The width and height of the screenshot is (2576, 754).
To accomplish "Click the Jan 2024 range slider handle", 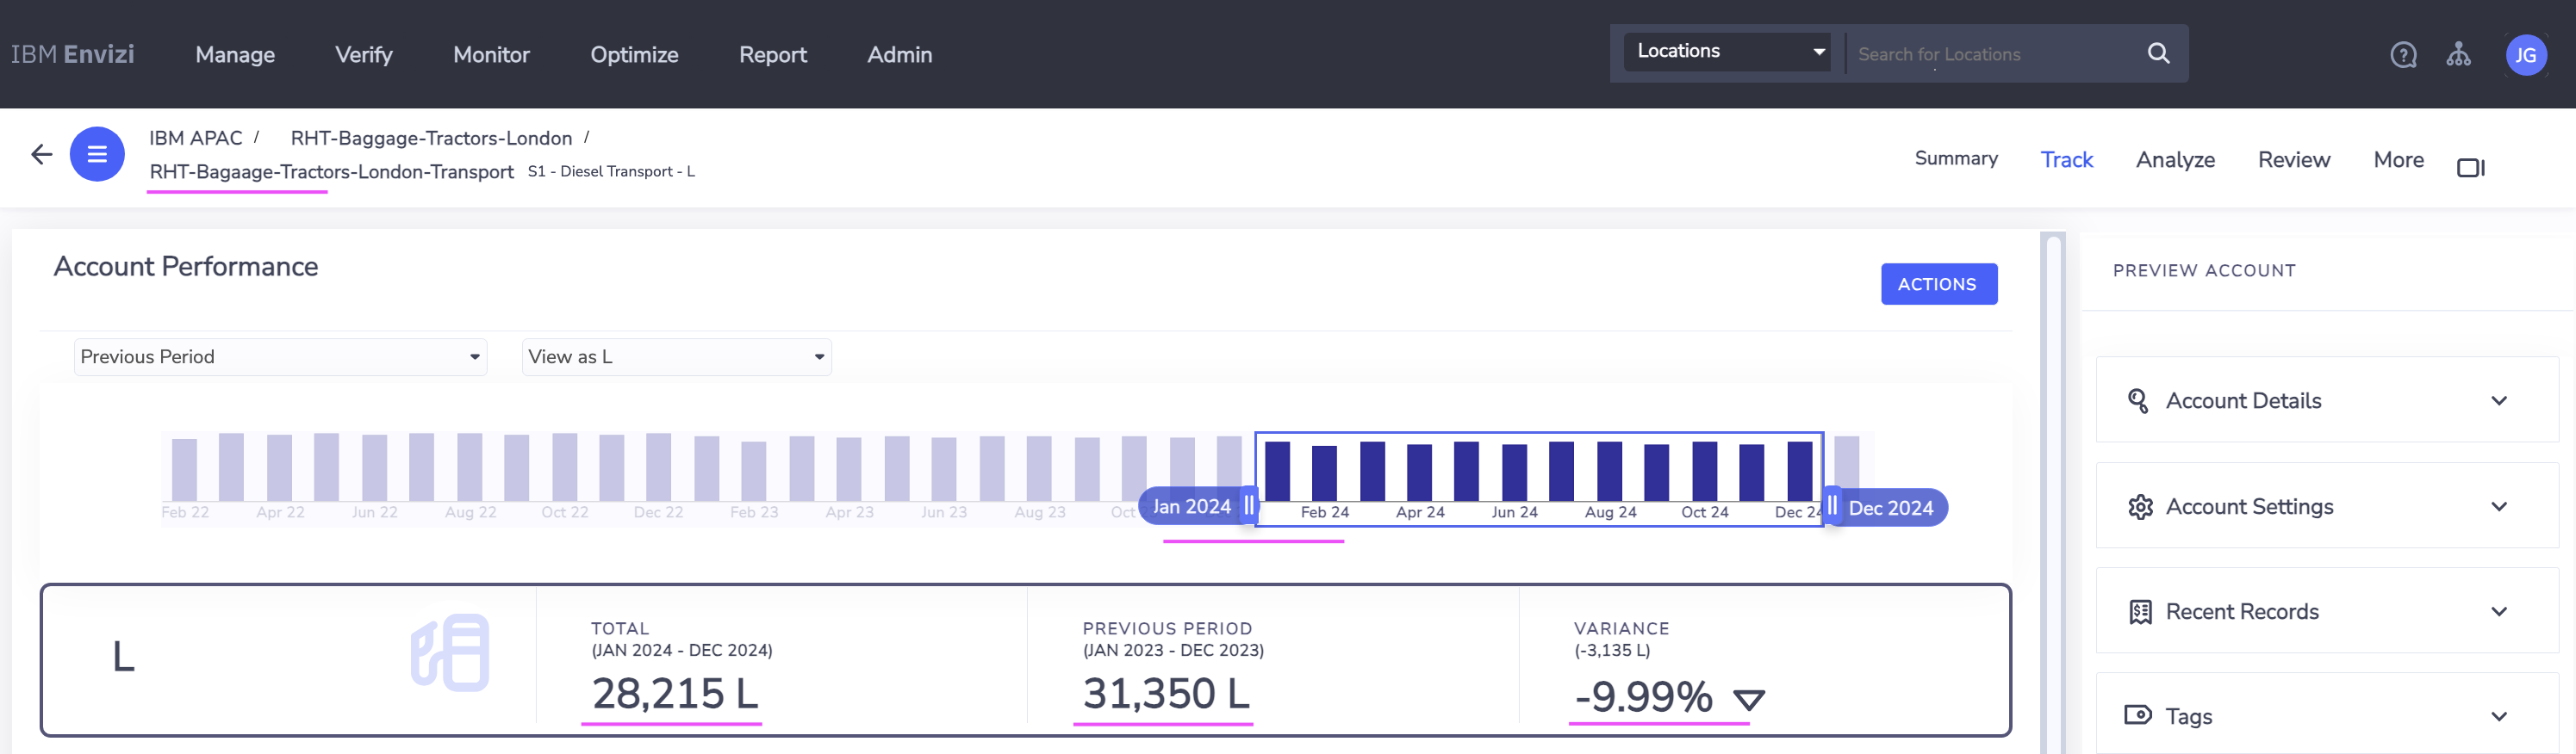I will 1248,505.
